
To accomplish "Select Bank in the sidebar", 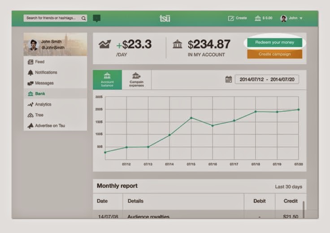I will pos(55,93).
